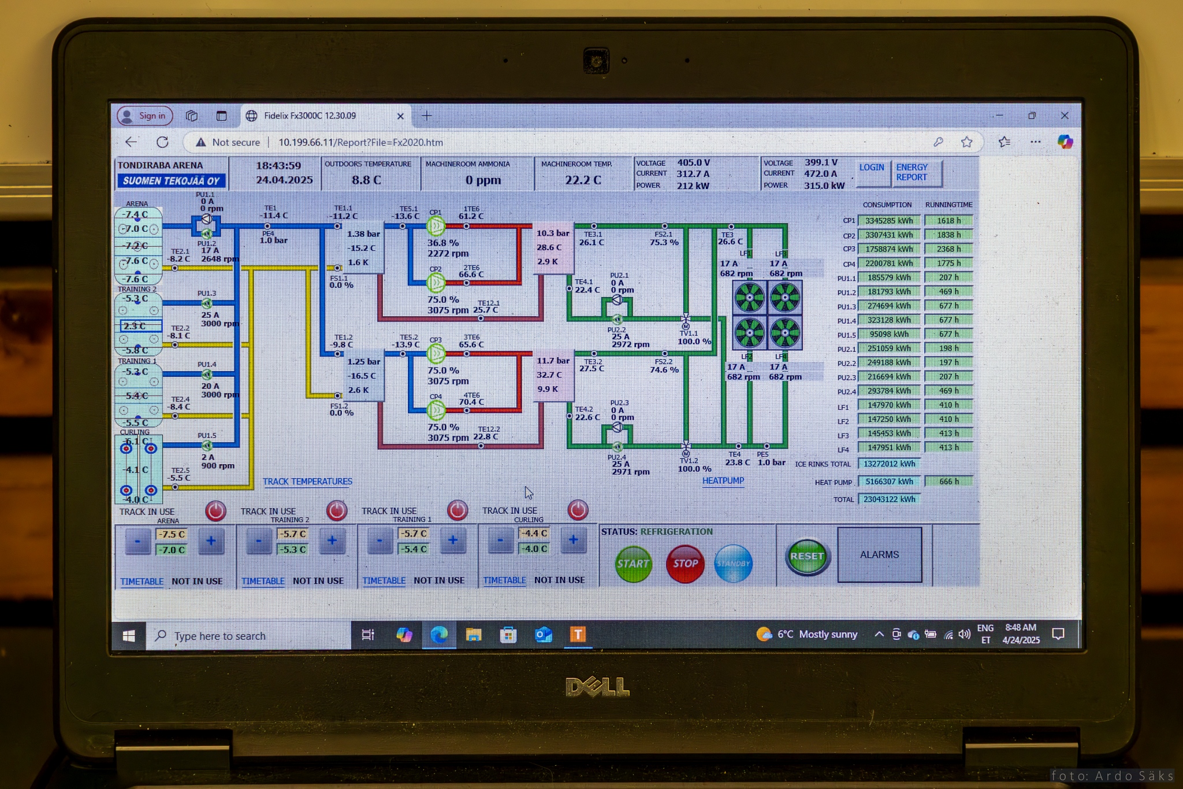Open a new browser tab
This screenshot has width=1183, height=789.
[x=427, y=116]
